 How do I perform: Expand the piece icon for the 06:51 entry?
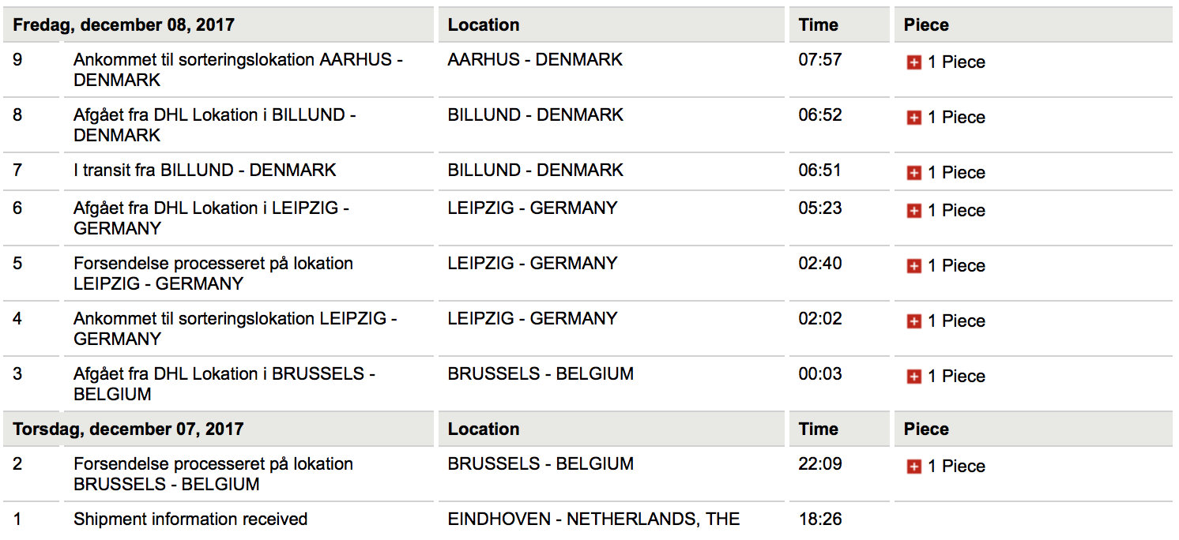[913, 173]
